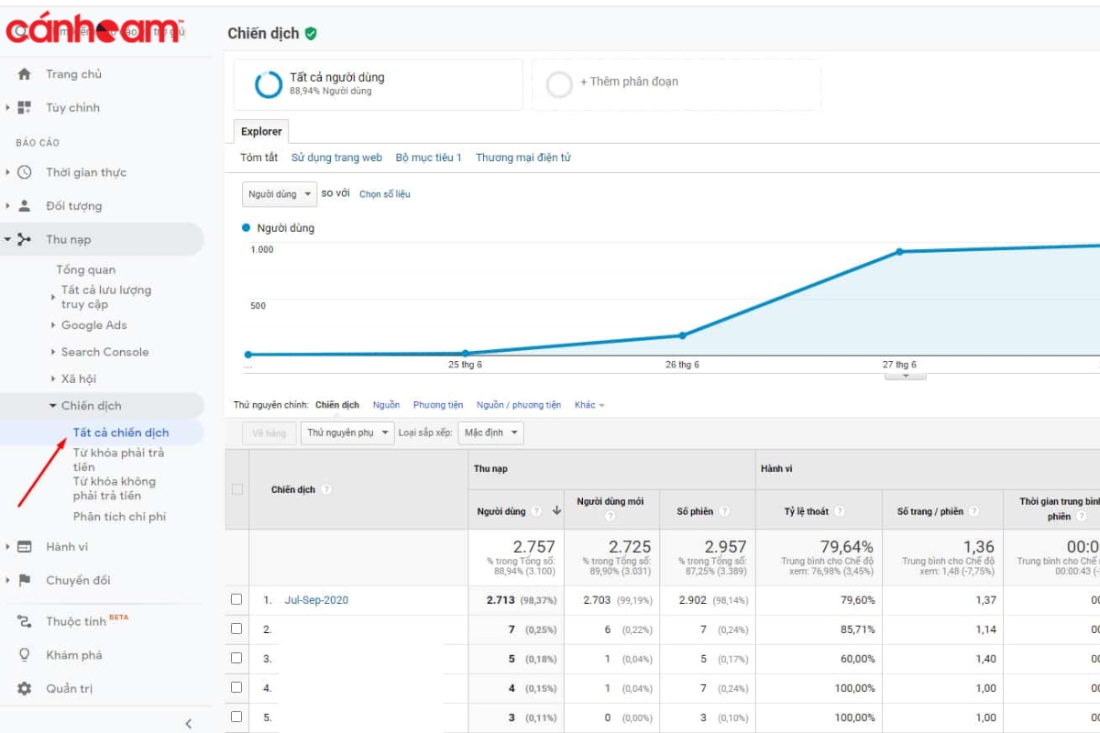The image size is (1100, 733).
Task: Select the Tóm tắt tab
Action: click(x=258, y=158)
